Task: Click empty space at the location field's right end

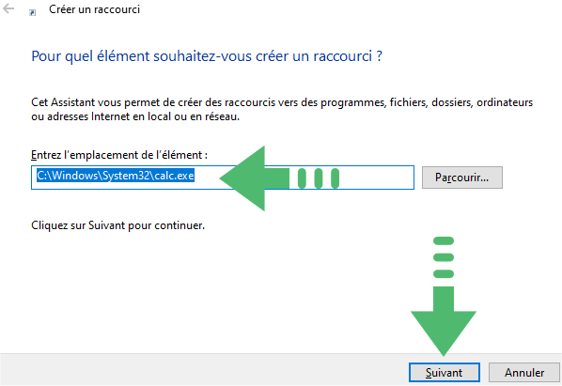Action: click(376, 178)
